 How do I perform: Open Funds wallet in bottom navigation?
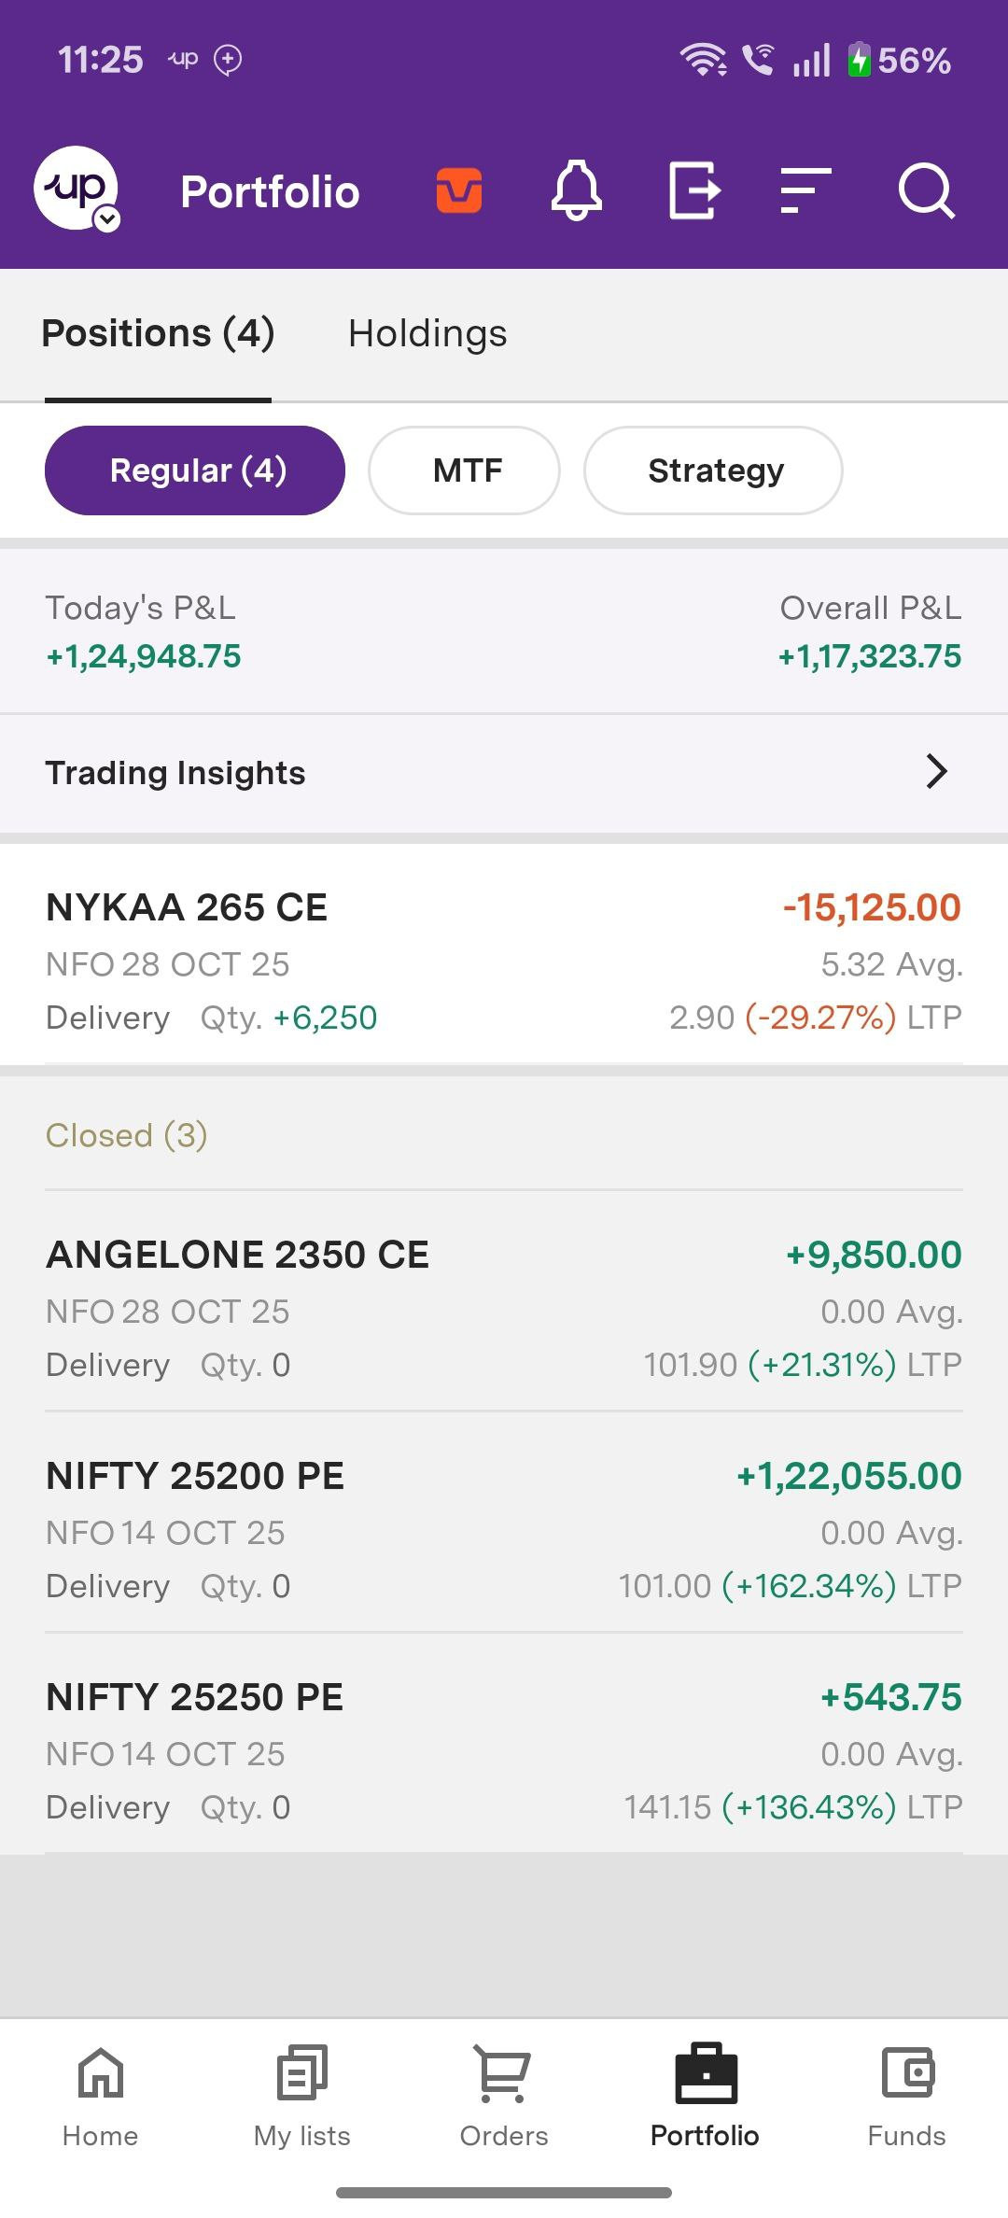906,2096
